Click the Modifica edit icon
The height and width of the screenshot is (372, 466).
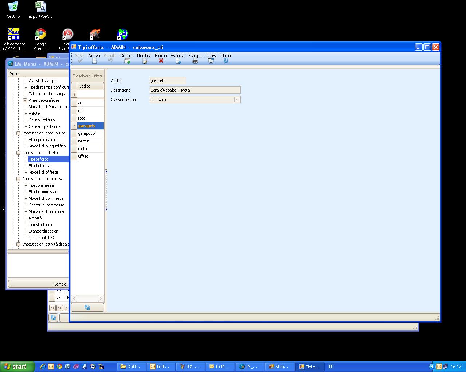[x=144, y=61]
